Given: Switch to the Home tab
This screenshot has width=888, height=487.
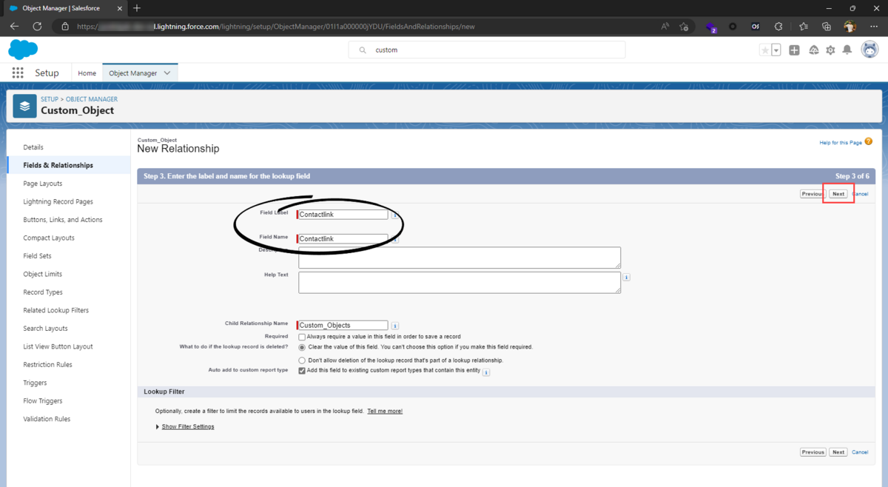Looking at the screenshot, I should point(87,73).
